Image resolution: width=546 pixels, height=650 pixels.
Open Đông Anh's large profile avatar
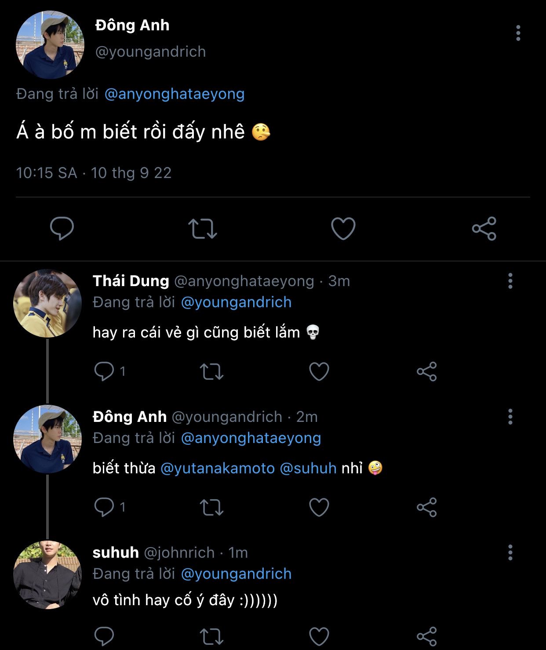tap(50, 45)
